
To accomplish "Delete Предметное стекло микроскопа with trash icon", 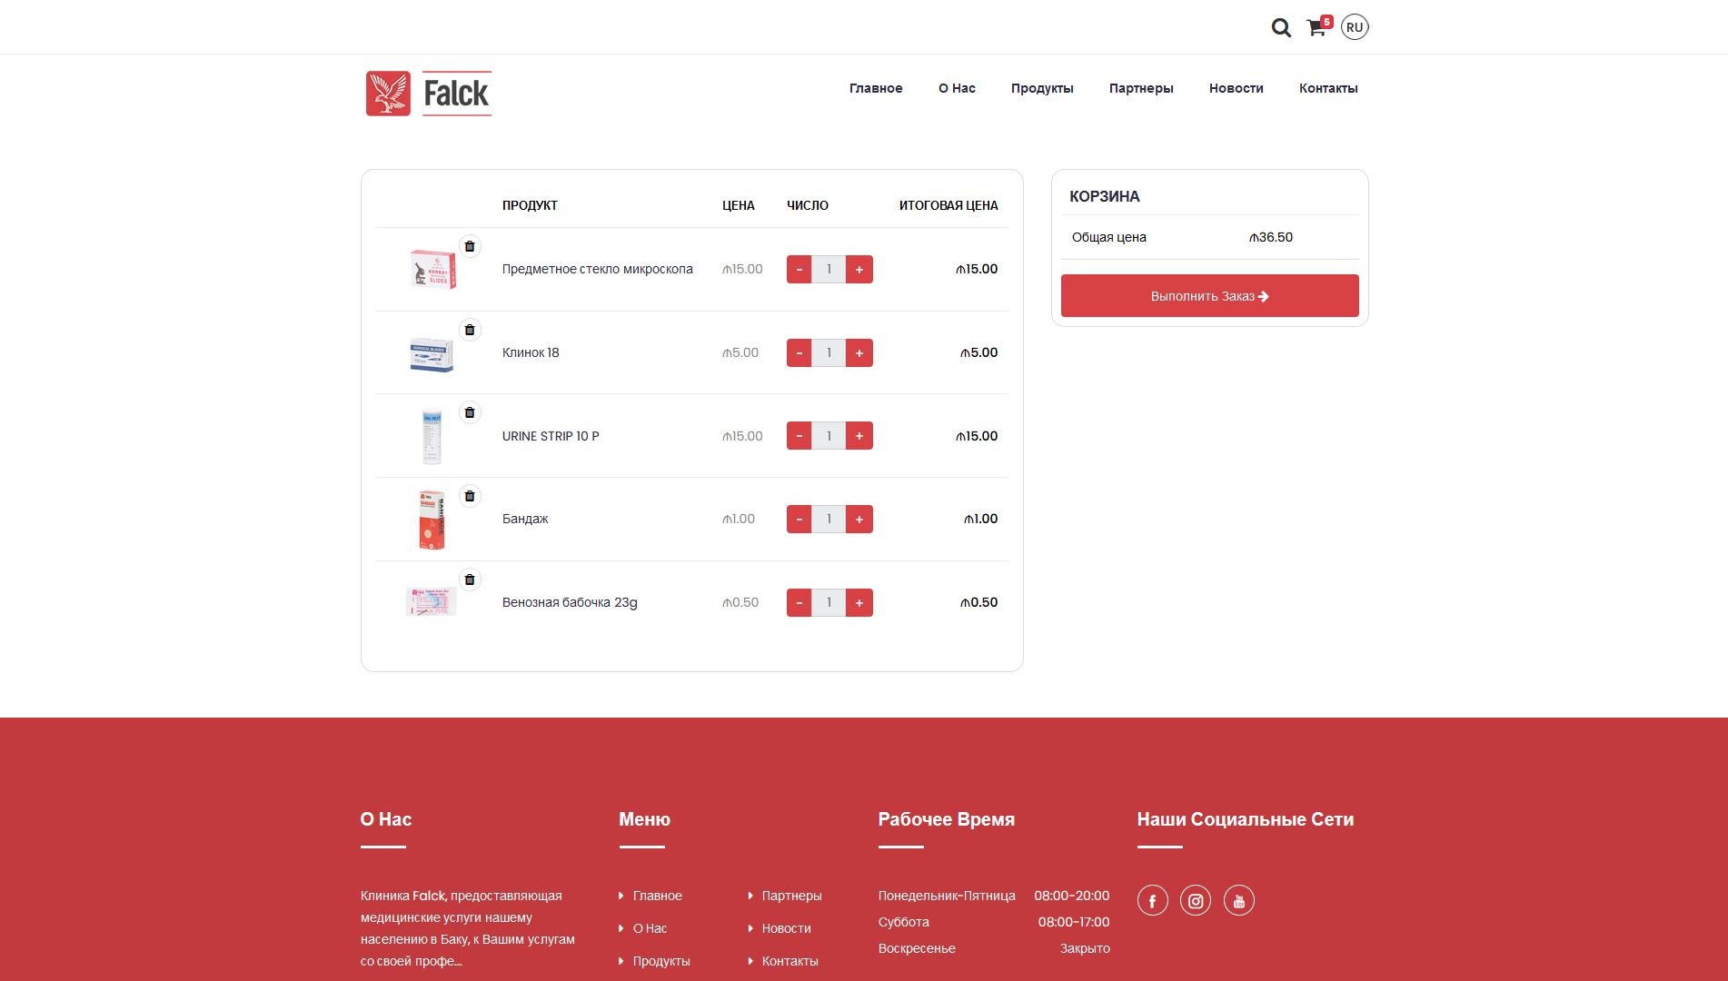I will pyautogui.click(x=470, y=246).
